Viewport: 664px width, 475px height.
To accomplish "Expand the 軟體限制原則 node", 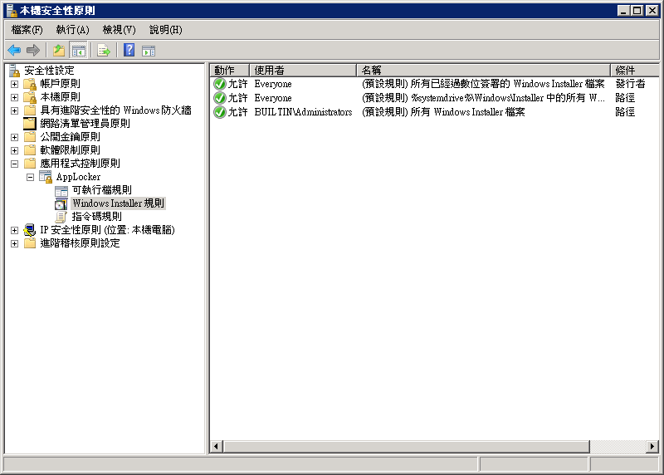I will point(14,150).
